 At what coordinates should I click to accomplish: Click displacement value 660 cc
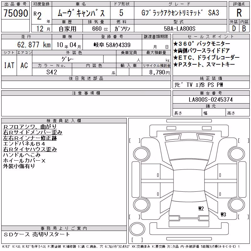100,29
